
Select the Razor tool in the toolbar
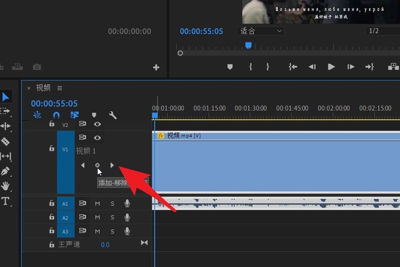tap(5, 141)
